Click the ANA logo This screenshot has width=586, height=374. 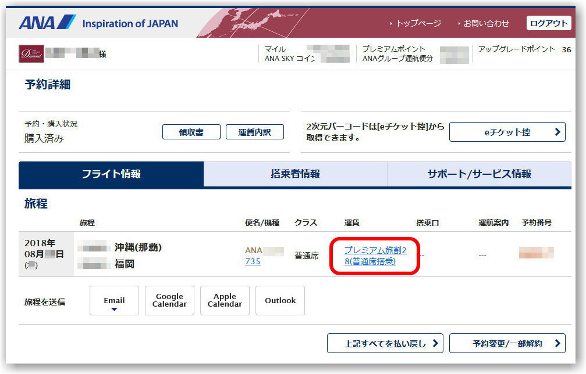(48, 23)
